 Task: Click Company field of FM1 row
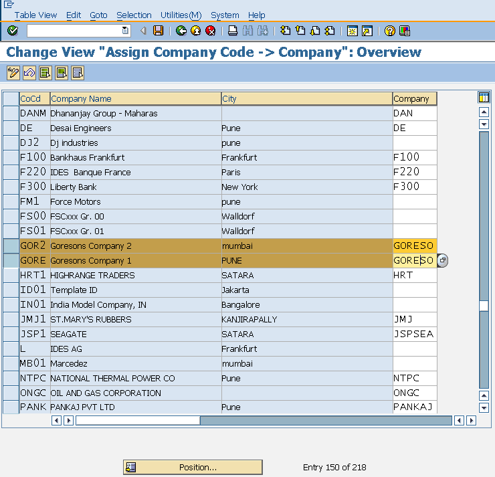[415, 202]
